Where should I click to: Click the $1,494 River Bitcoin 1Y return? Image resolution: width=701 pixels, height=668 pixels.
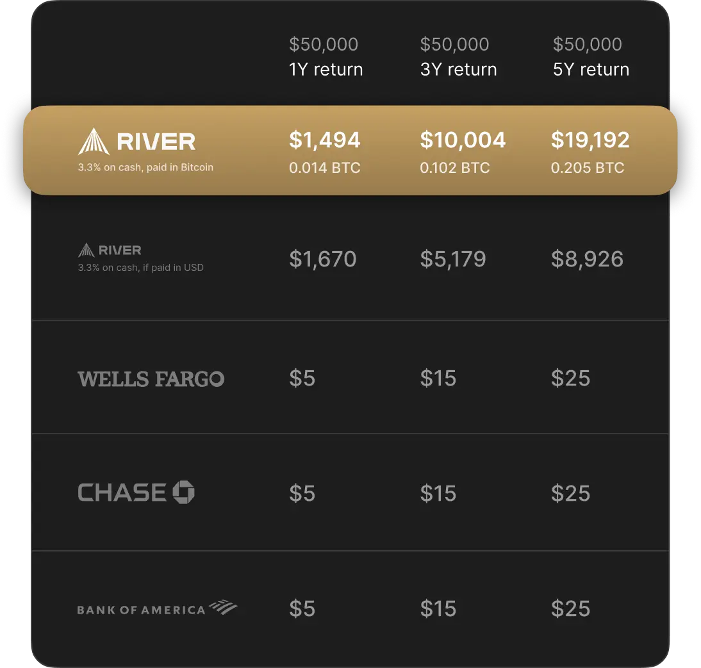pyautogui.click(x=325, y=140)
